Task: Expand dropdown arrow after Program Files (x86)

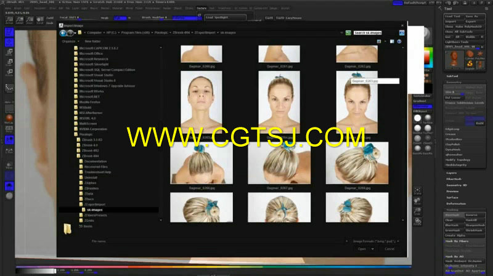Action: coord(152,33)
